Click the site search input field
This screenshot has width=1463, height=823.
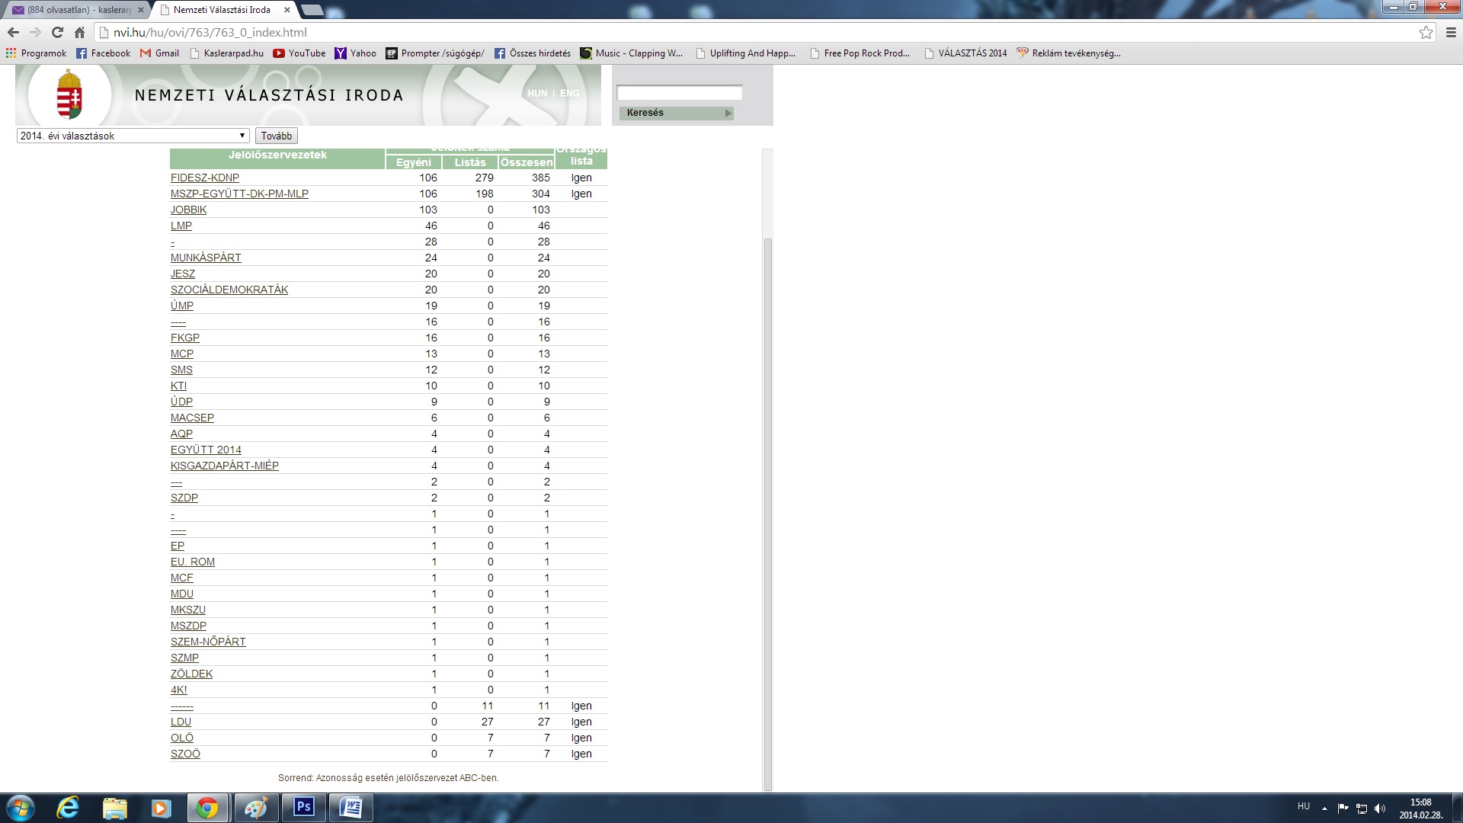[679, 93]
